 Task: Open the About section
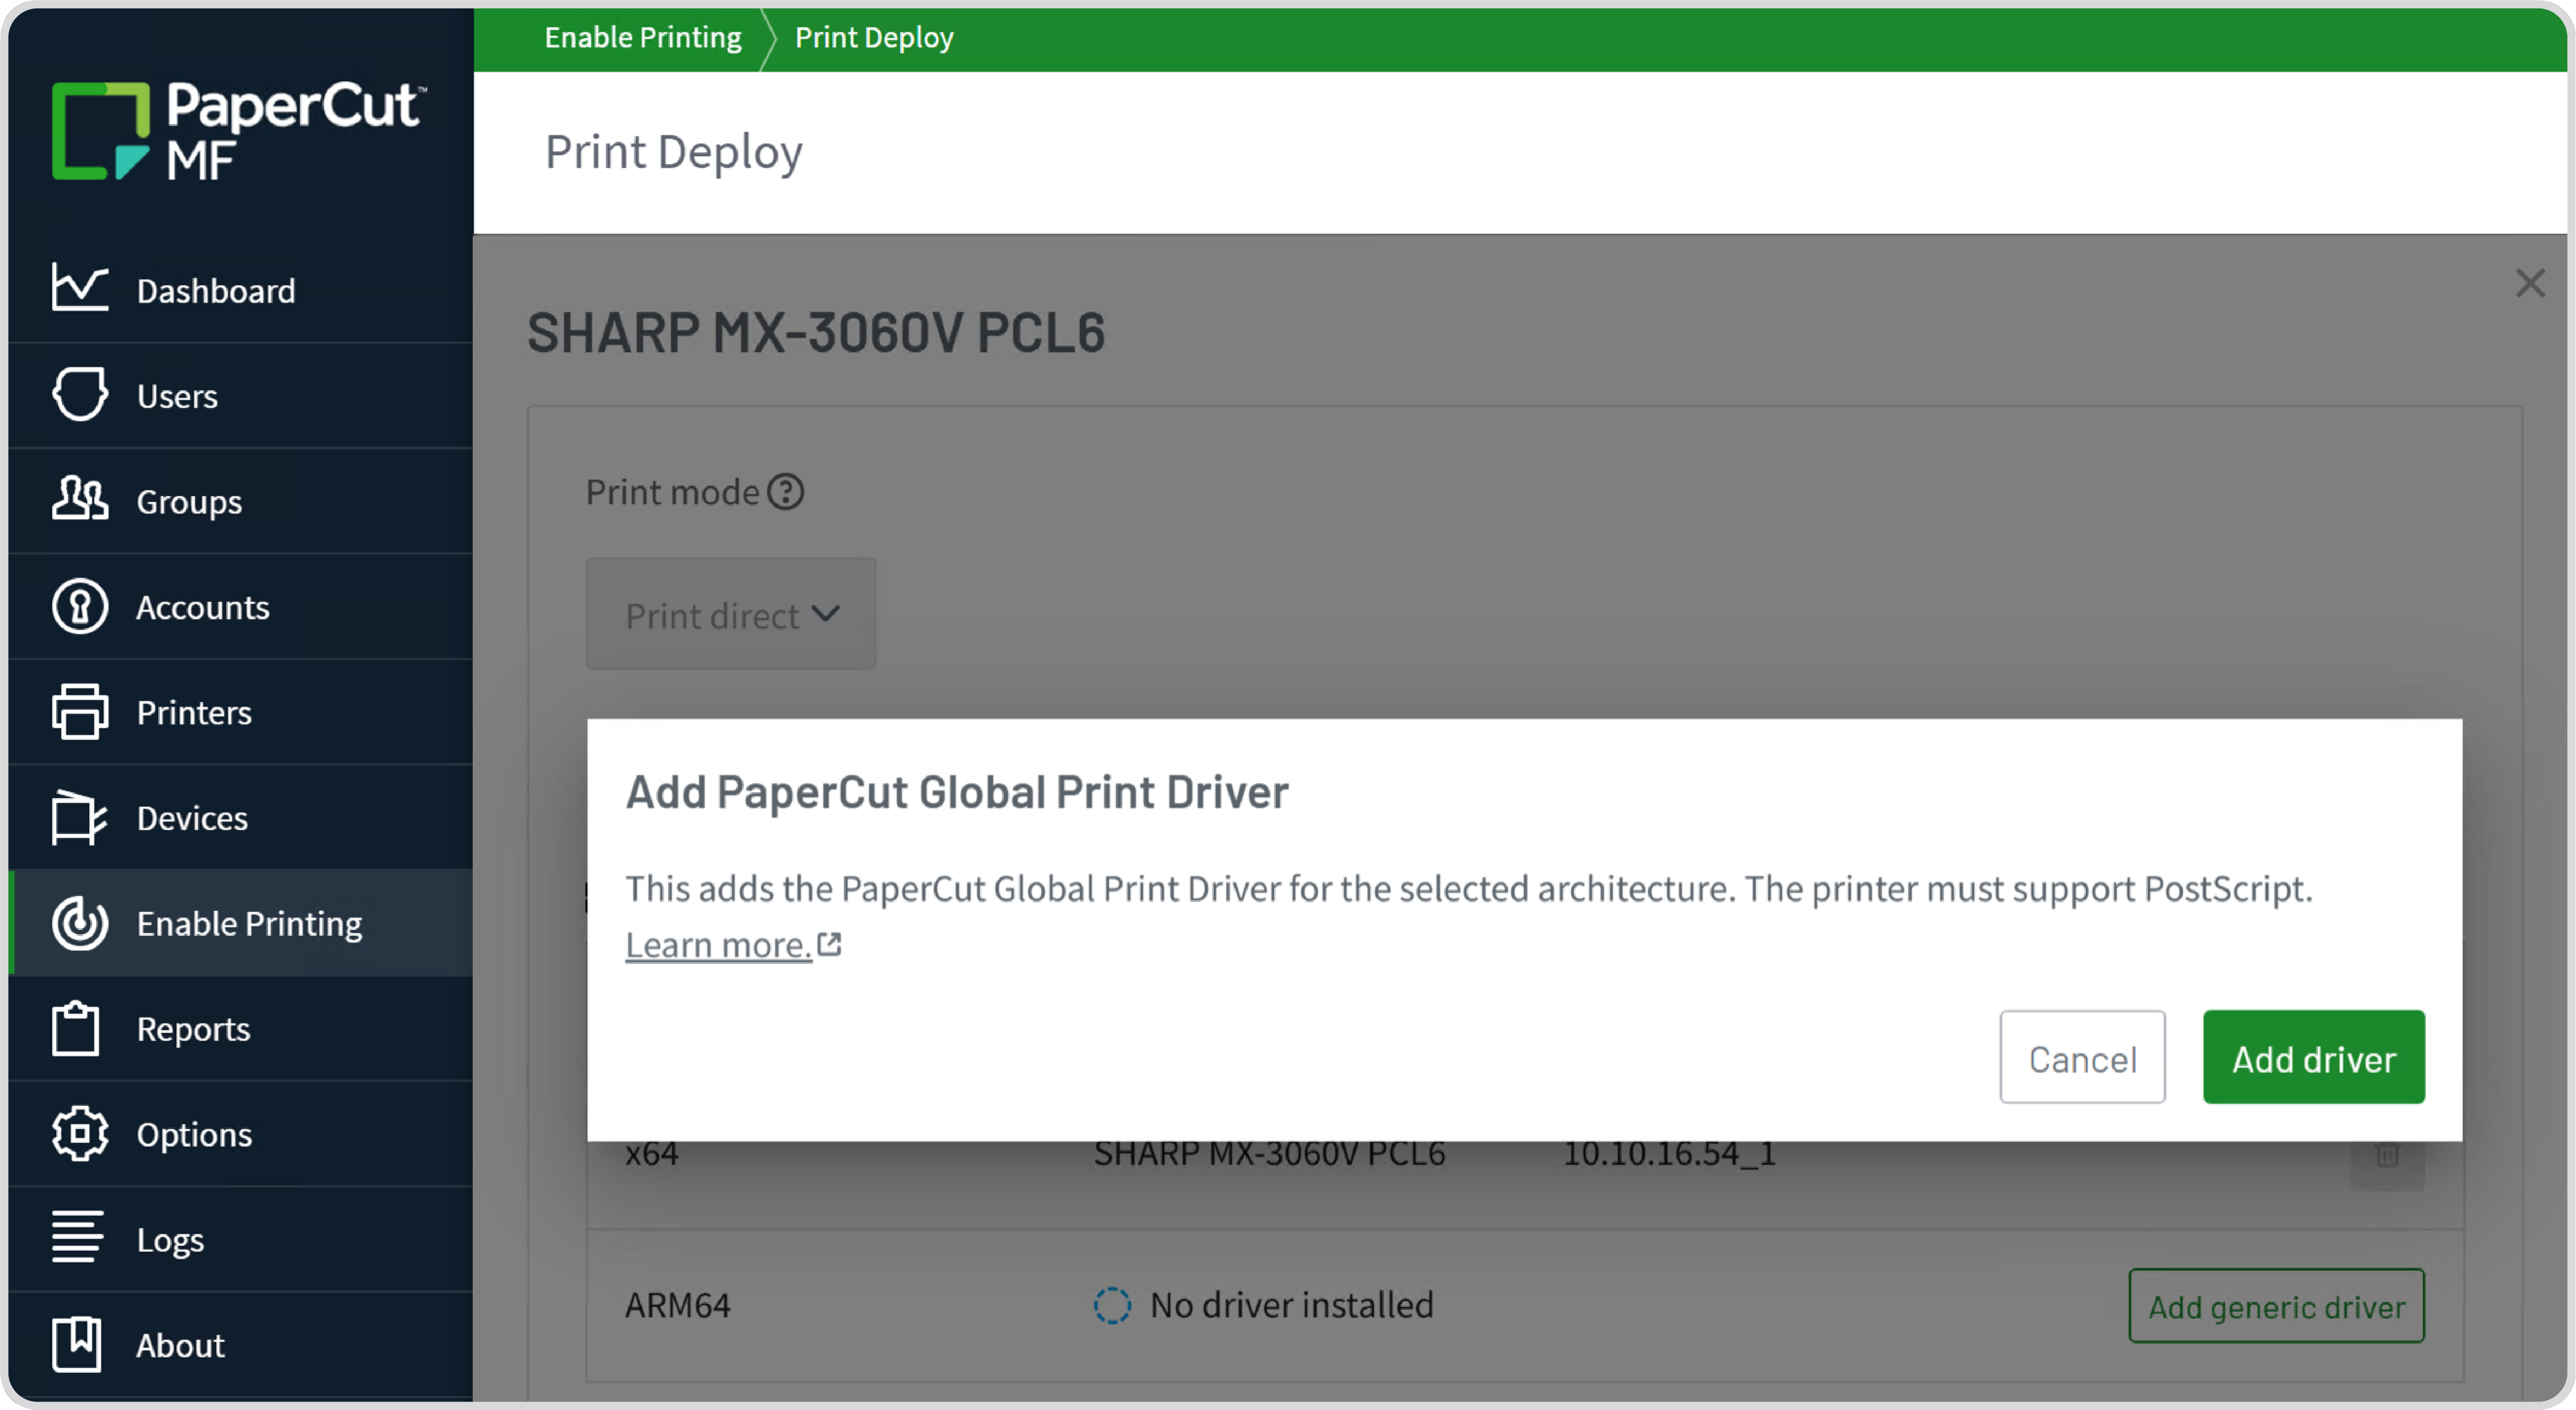coord(240,1345)
